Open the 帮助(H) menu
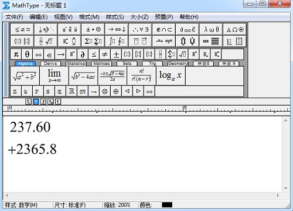293x211 pixels. coord(189,17)
